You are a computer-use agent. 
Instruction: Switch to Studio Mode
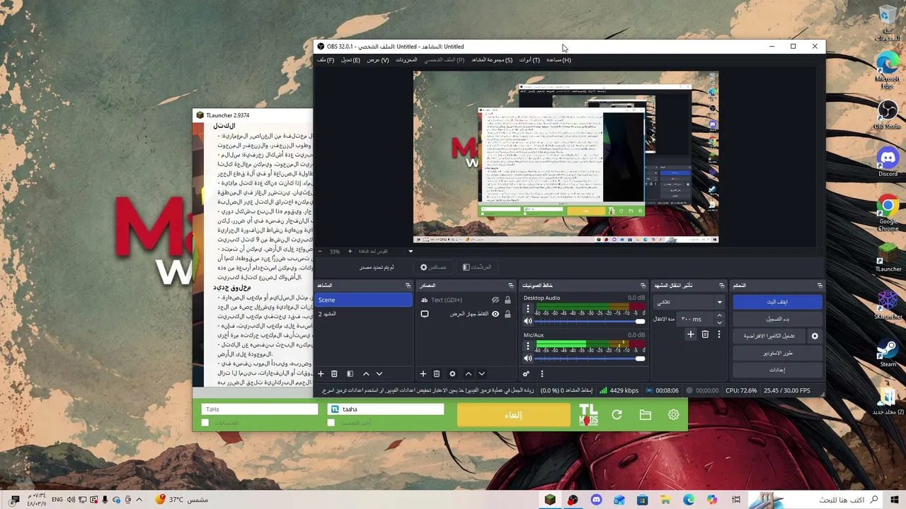pos(777,353)
